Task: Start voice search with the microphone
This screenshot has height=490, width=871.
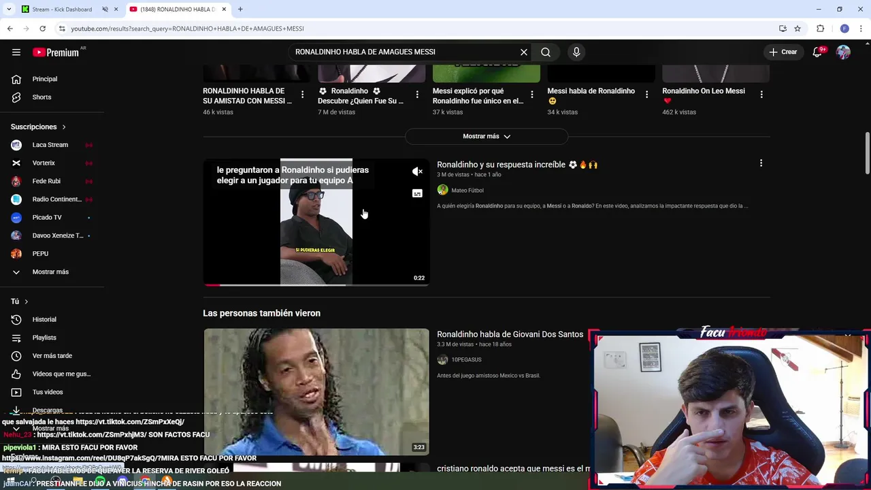Action: point(576,52)
